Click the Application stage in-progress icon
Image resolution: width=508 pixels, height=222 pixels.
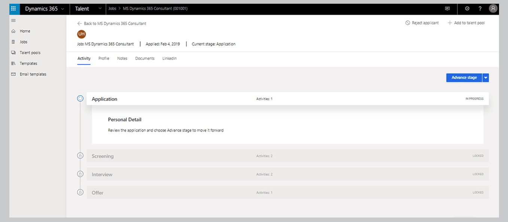point(80,99)
